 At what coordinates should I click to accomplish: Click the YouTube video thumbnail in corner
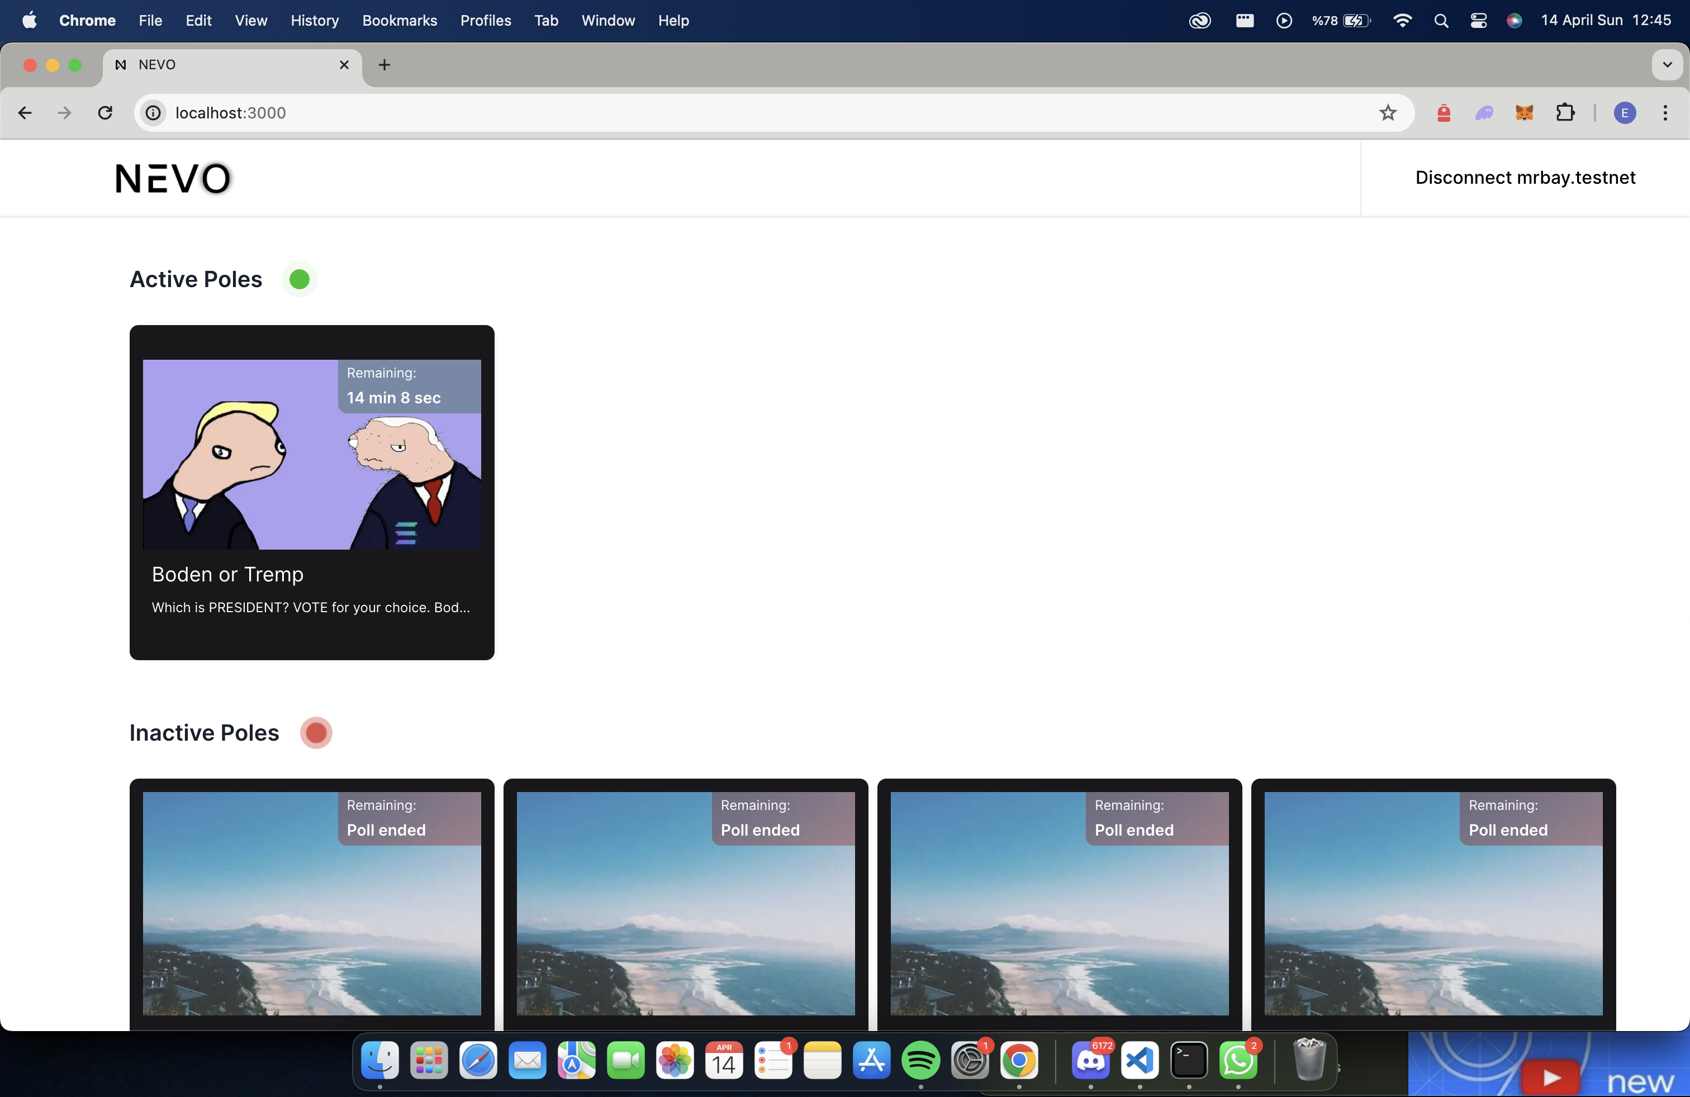tap(1549, 1063)
